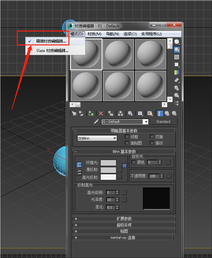The image size is (212, 258).
Task: Open the Sample Type sphere flyout
Action: click(177, 42)
